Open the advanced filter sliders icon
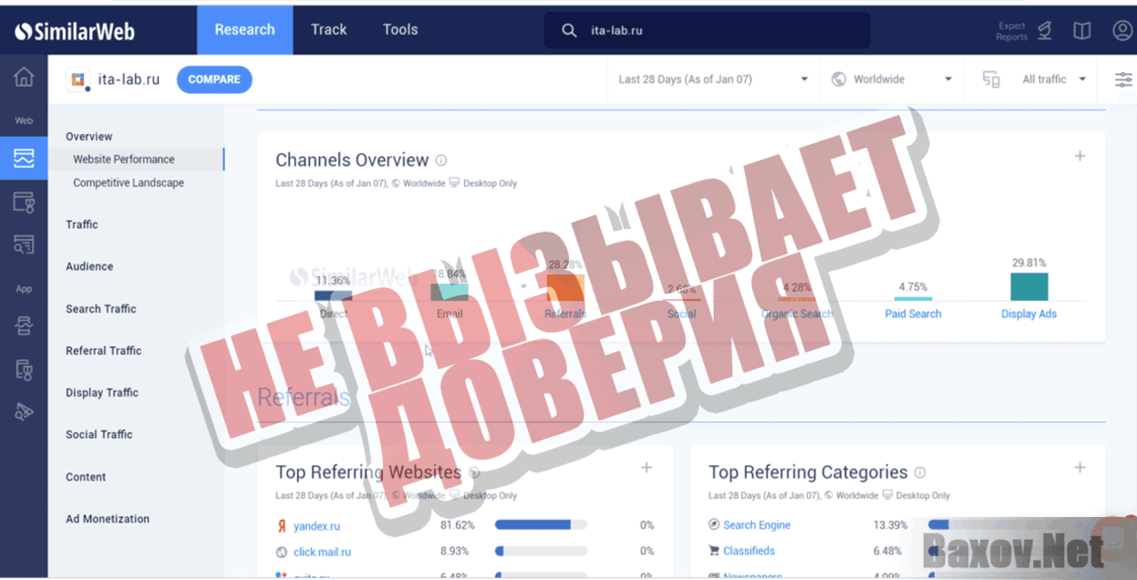This screenshot has height=580, width=1137. click(x=1122, y=79)
